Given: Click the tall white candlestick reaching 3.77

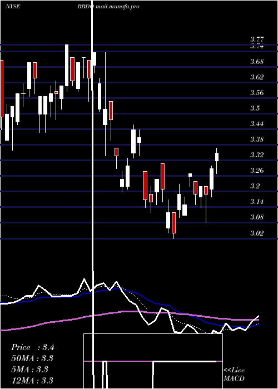Looking at the screenshot, I should (67, 65).
